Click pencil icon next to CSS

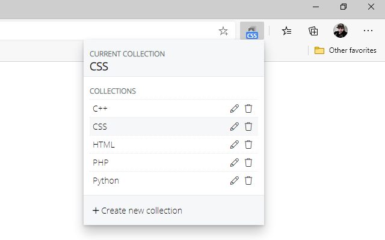[235, 127]
